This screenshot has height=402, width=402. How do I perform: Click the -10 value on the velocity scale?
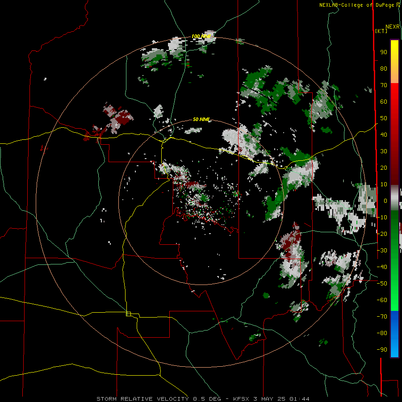[382, 218]
